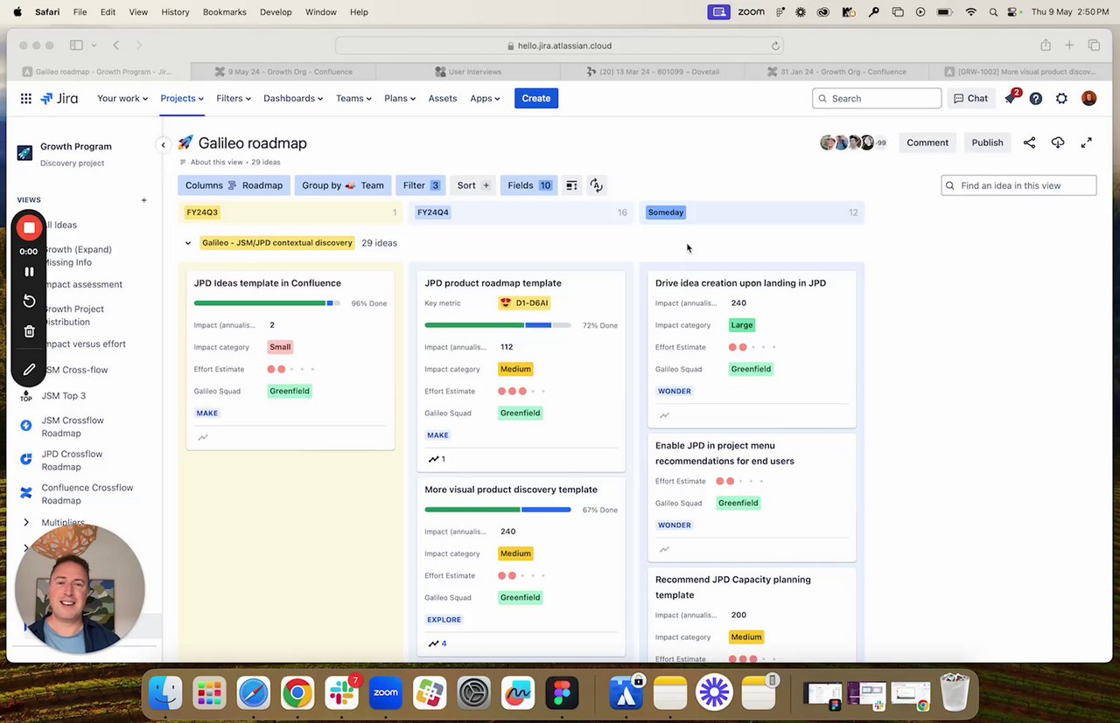Screen dimensions: 1120x723
Task: Open the Columns Roadmap selector
Action: click(234, 185)
